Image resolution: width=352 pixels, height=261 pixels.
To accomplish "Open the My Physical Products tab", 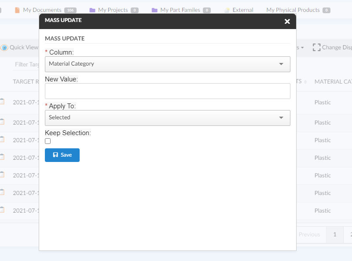I will pos(293,10).
